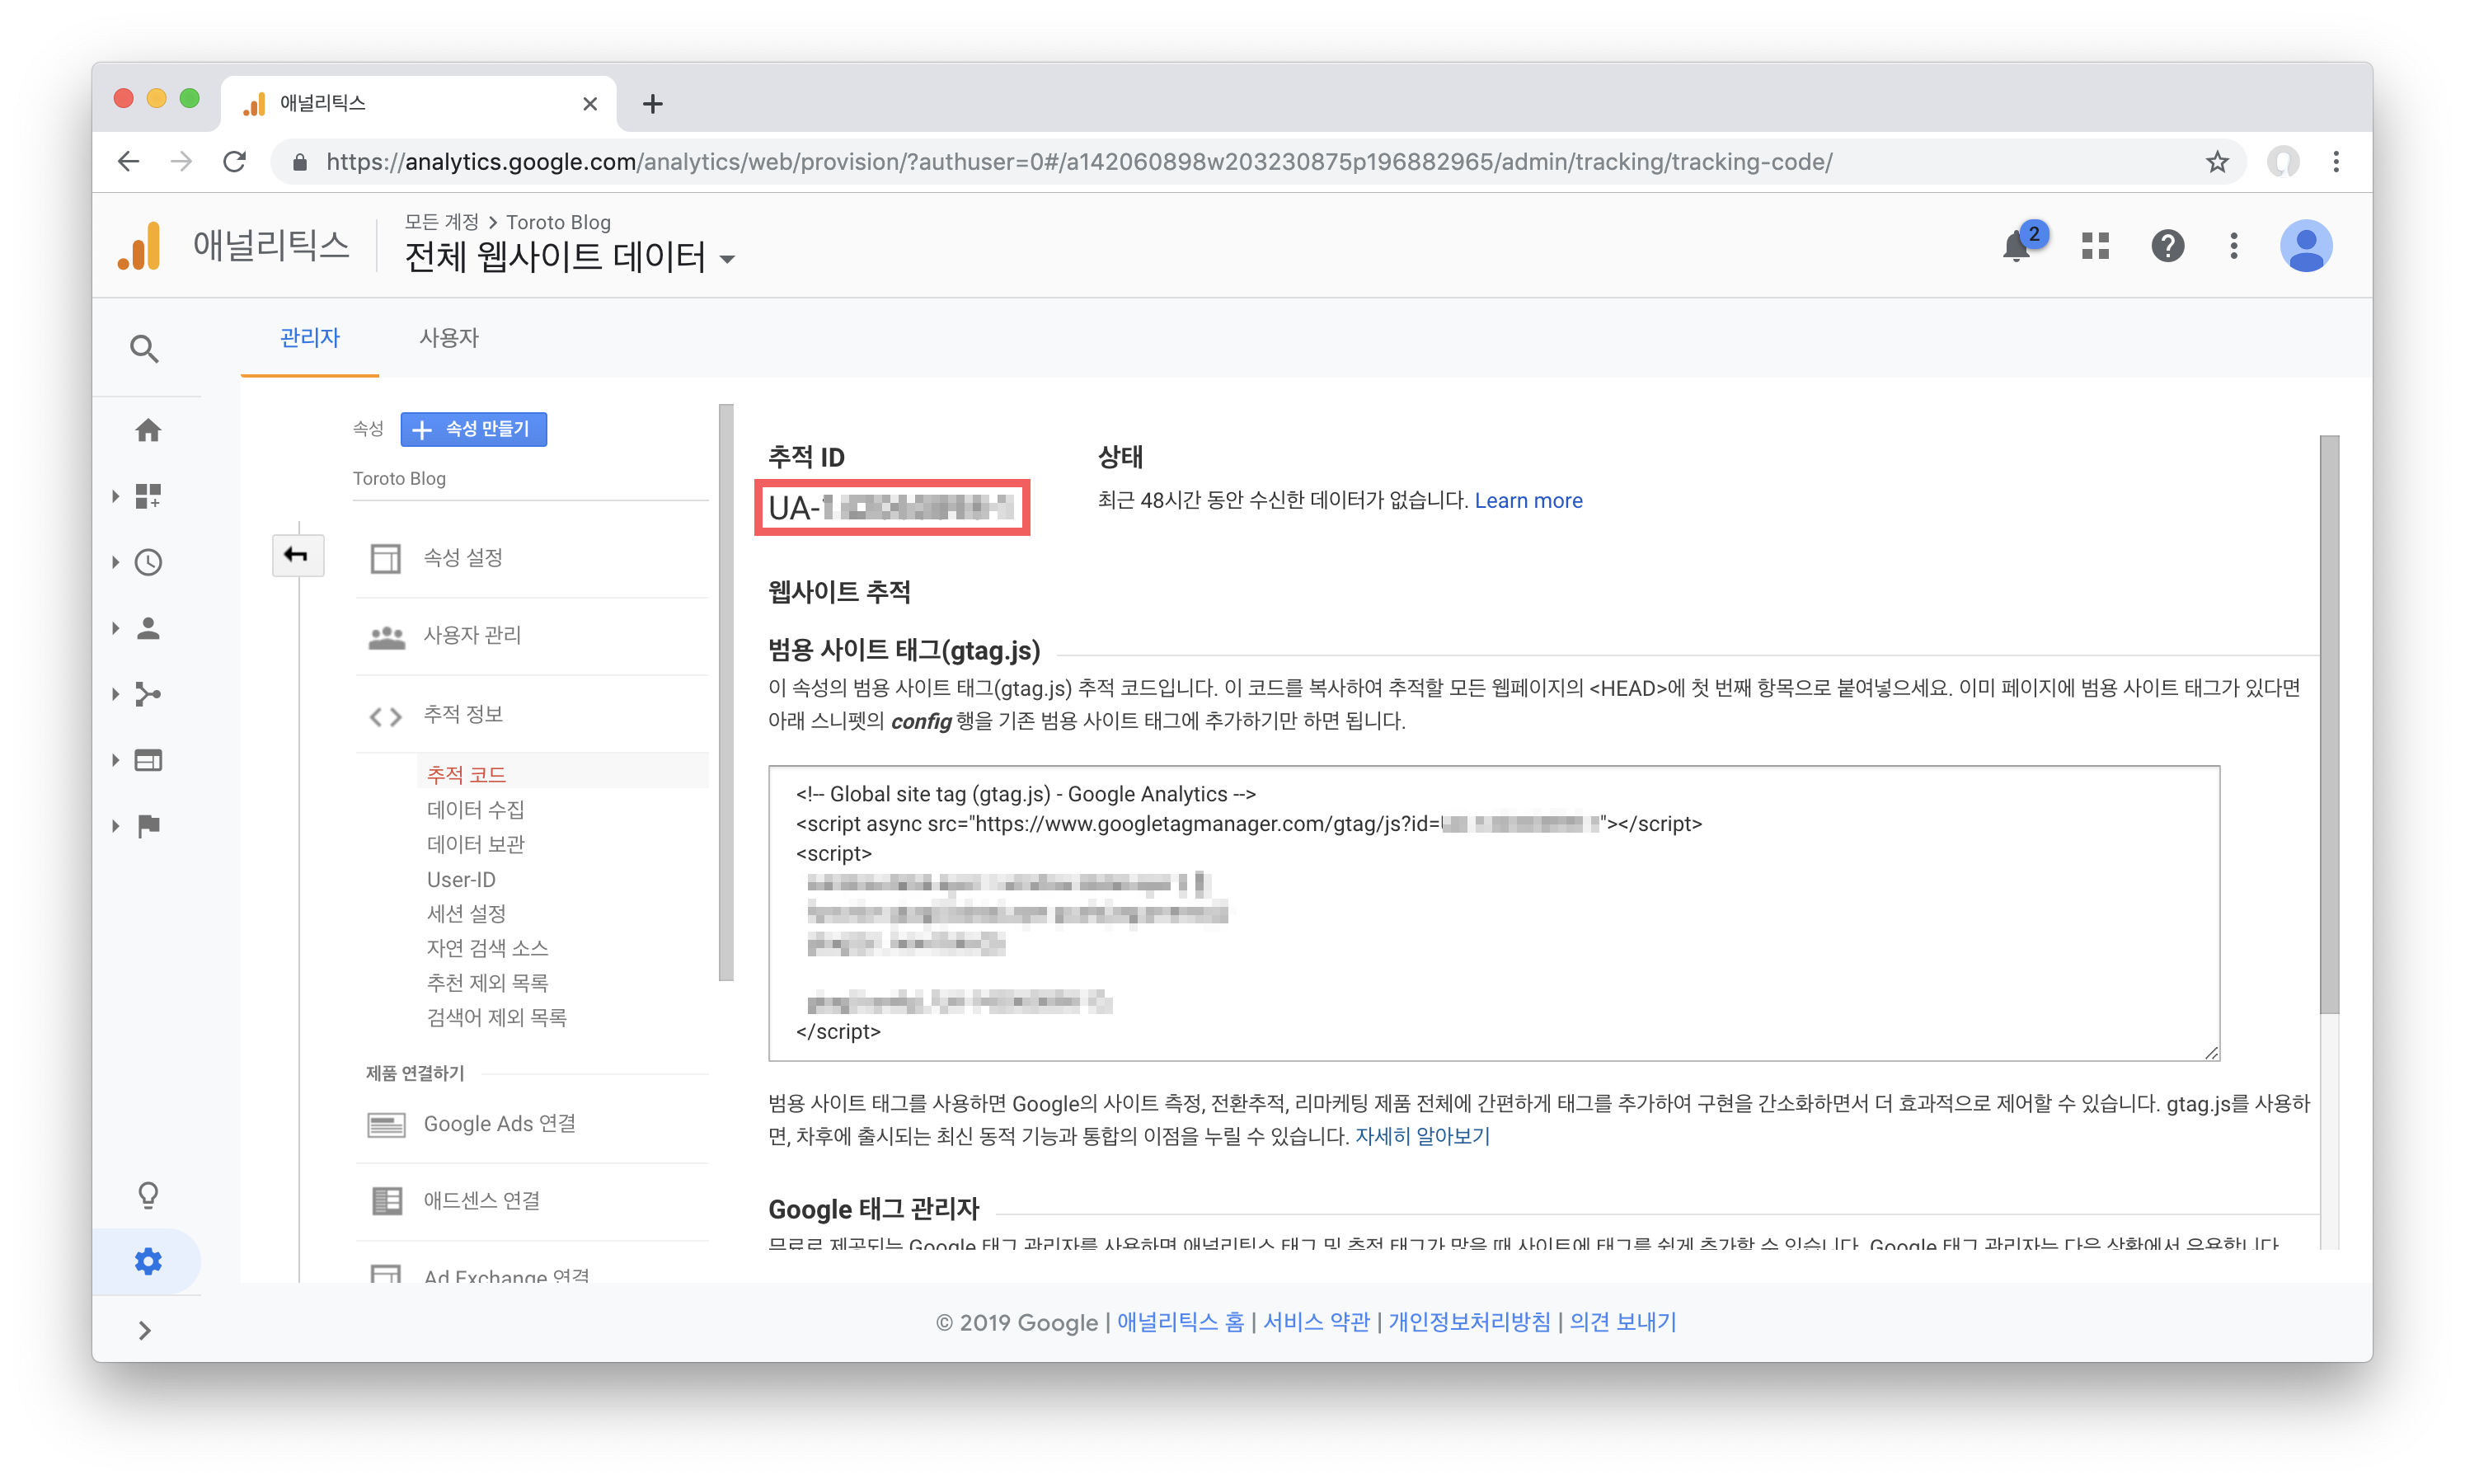
Task: Open 전체 웹사이트 데이터 view dropdown
Action: [x=570, y=258]
